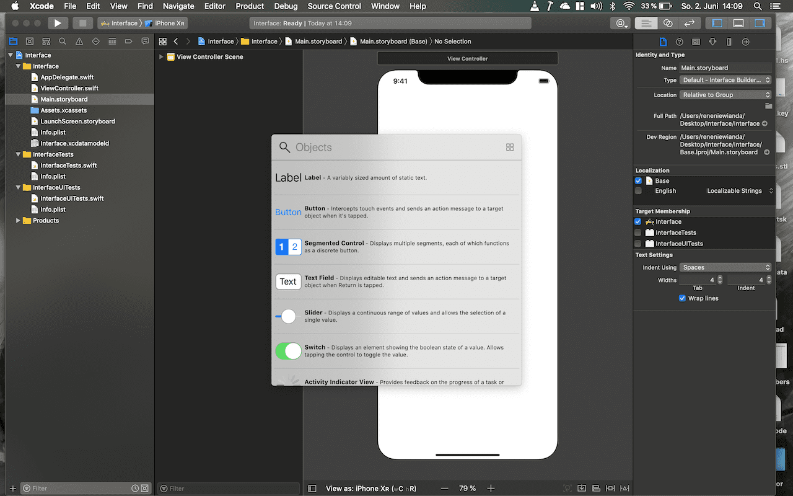
Task: Toggle the Debug area panel
Action: [x=738, y=23]
